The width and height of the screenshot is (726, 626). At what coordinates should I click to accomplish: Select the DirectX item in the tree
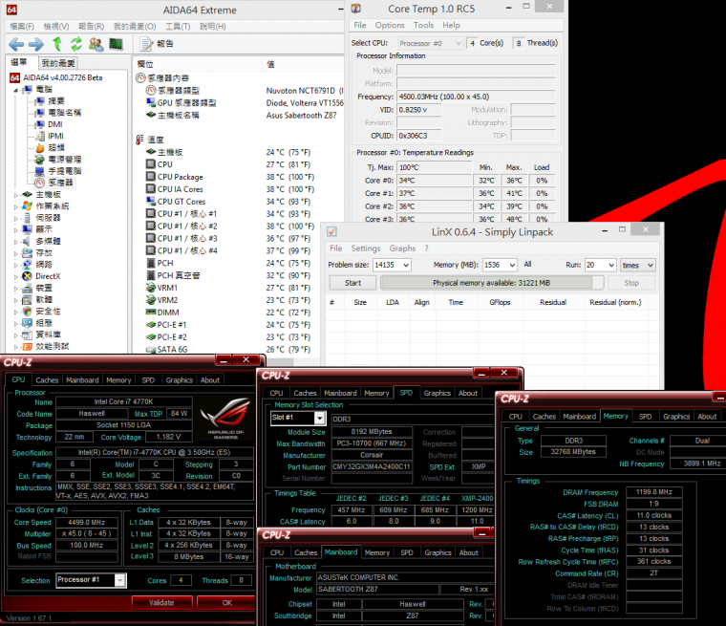[x=47, y=275]
